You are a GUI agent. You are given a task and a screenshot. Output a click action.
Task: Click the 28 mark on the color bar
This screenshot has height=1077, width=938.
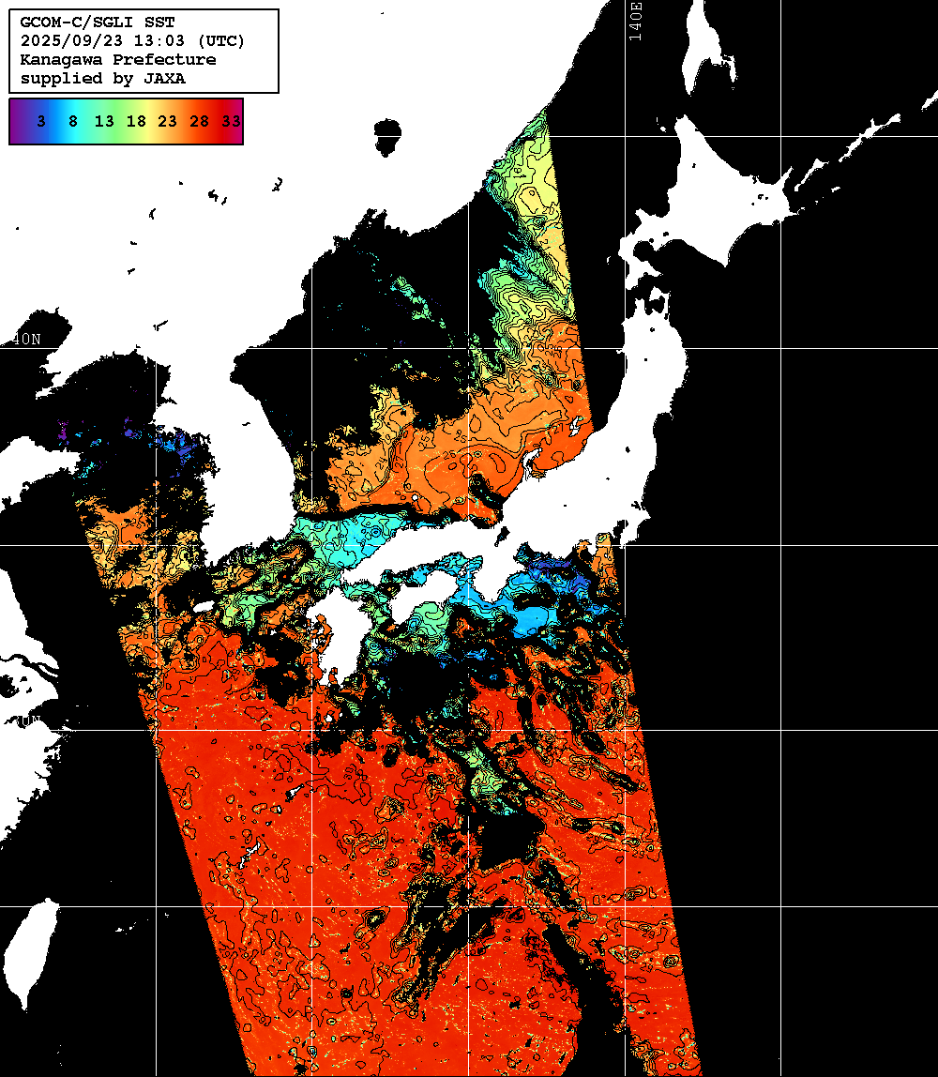[x=199, y=121]
